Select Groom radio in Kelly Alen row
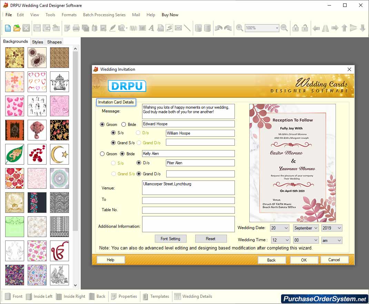Viewport: 369px width, 304px height. pyautogui.click(x=102, y=154)
